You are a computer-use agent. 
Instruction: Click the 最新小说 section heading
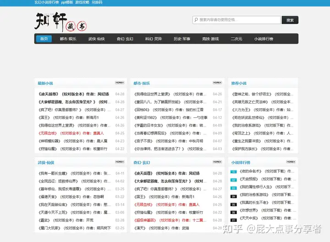tap(45, 83)
